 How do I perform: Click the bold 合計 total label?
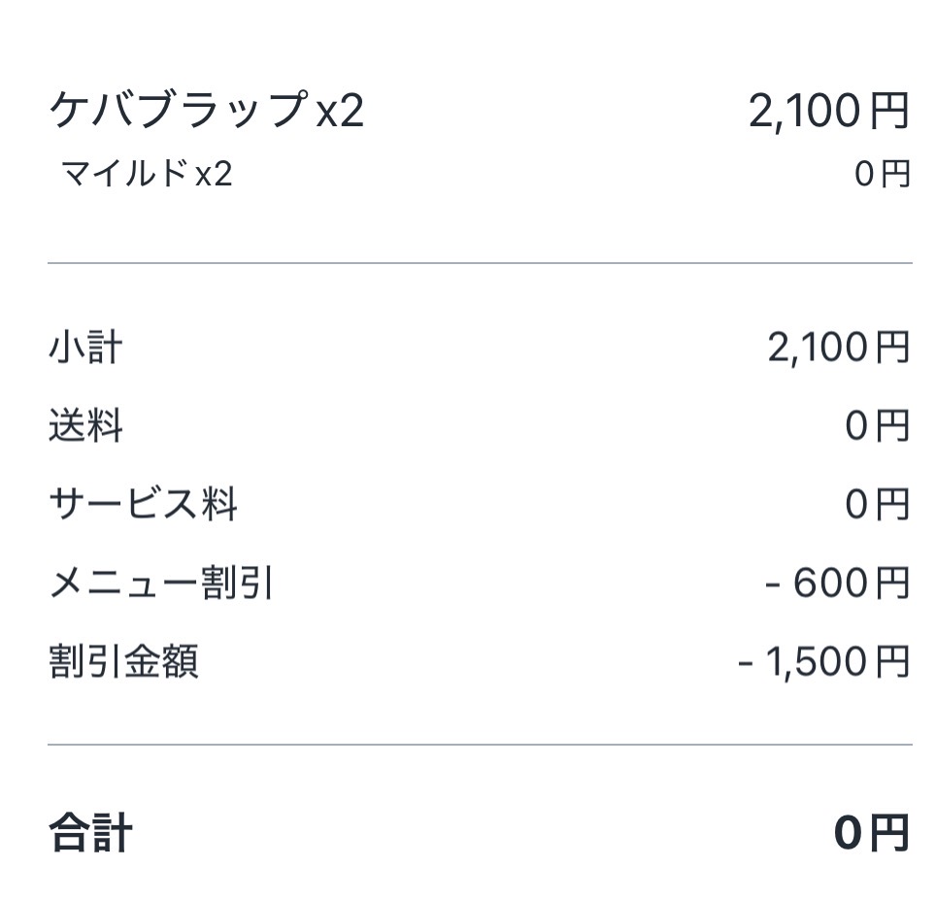(90, 834)
